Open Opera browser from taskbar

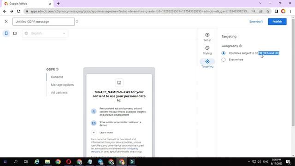[69, 162]
